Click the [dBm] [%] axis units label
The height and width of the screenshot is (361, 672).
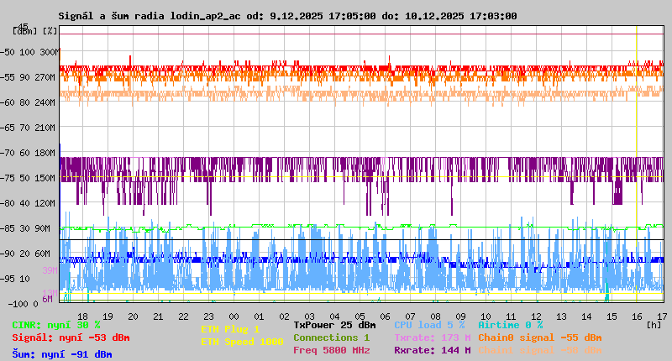point(35,30)
